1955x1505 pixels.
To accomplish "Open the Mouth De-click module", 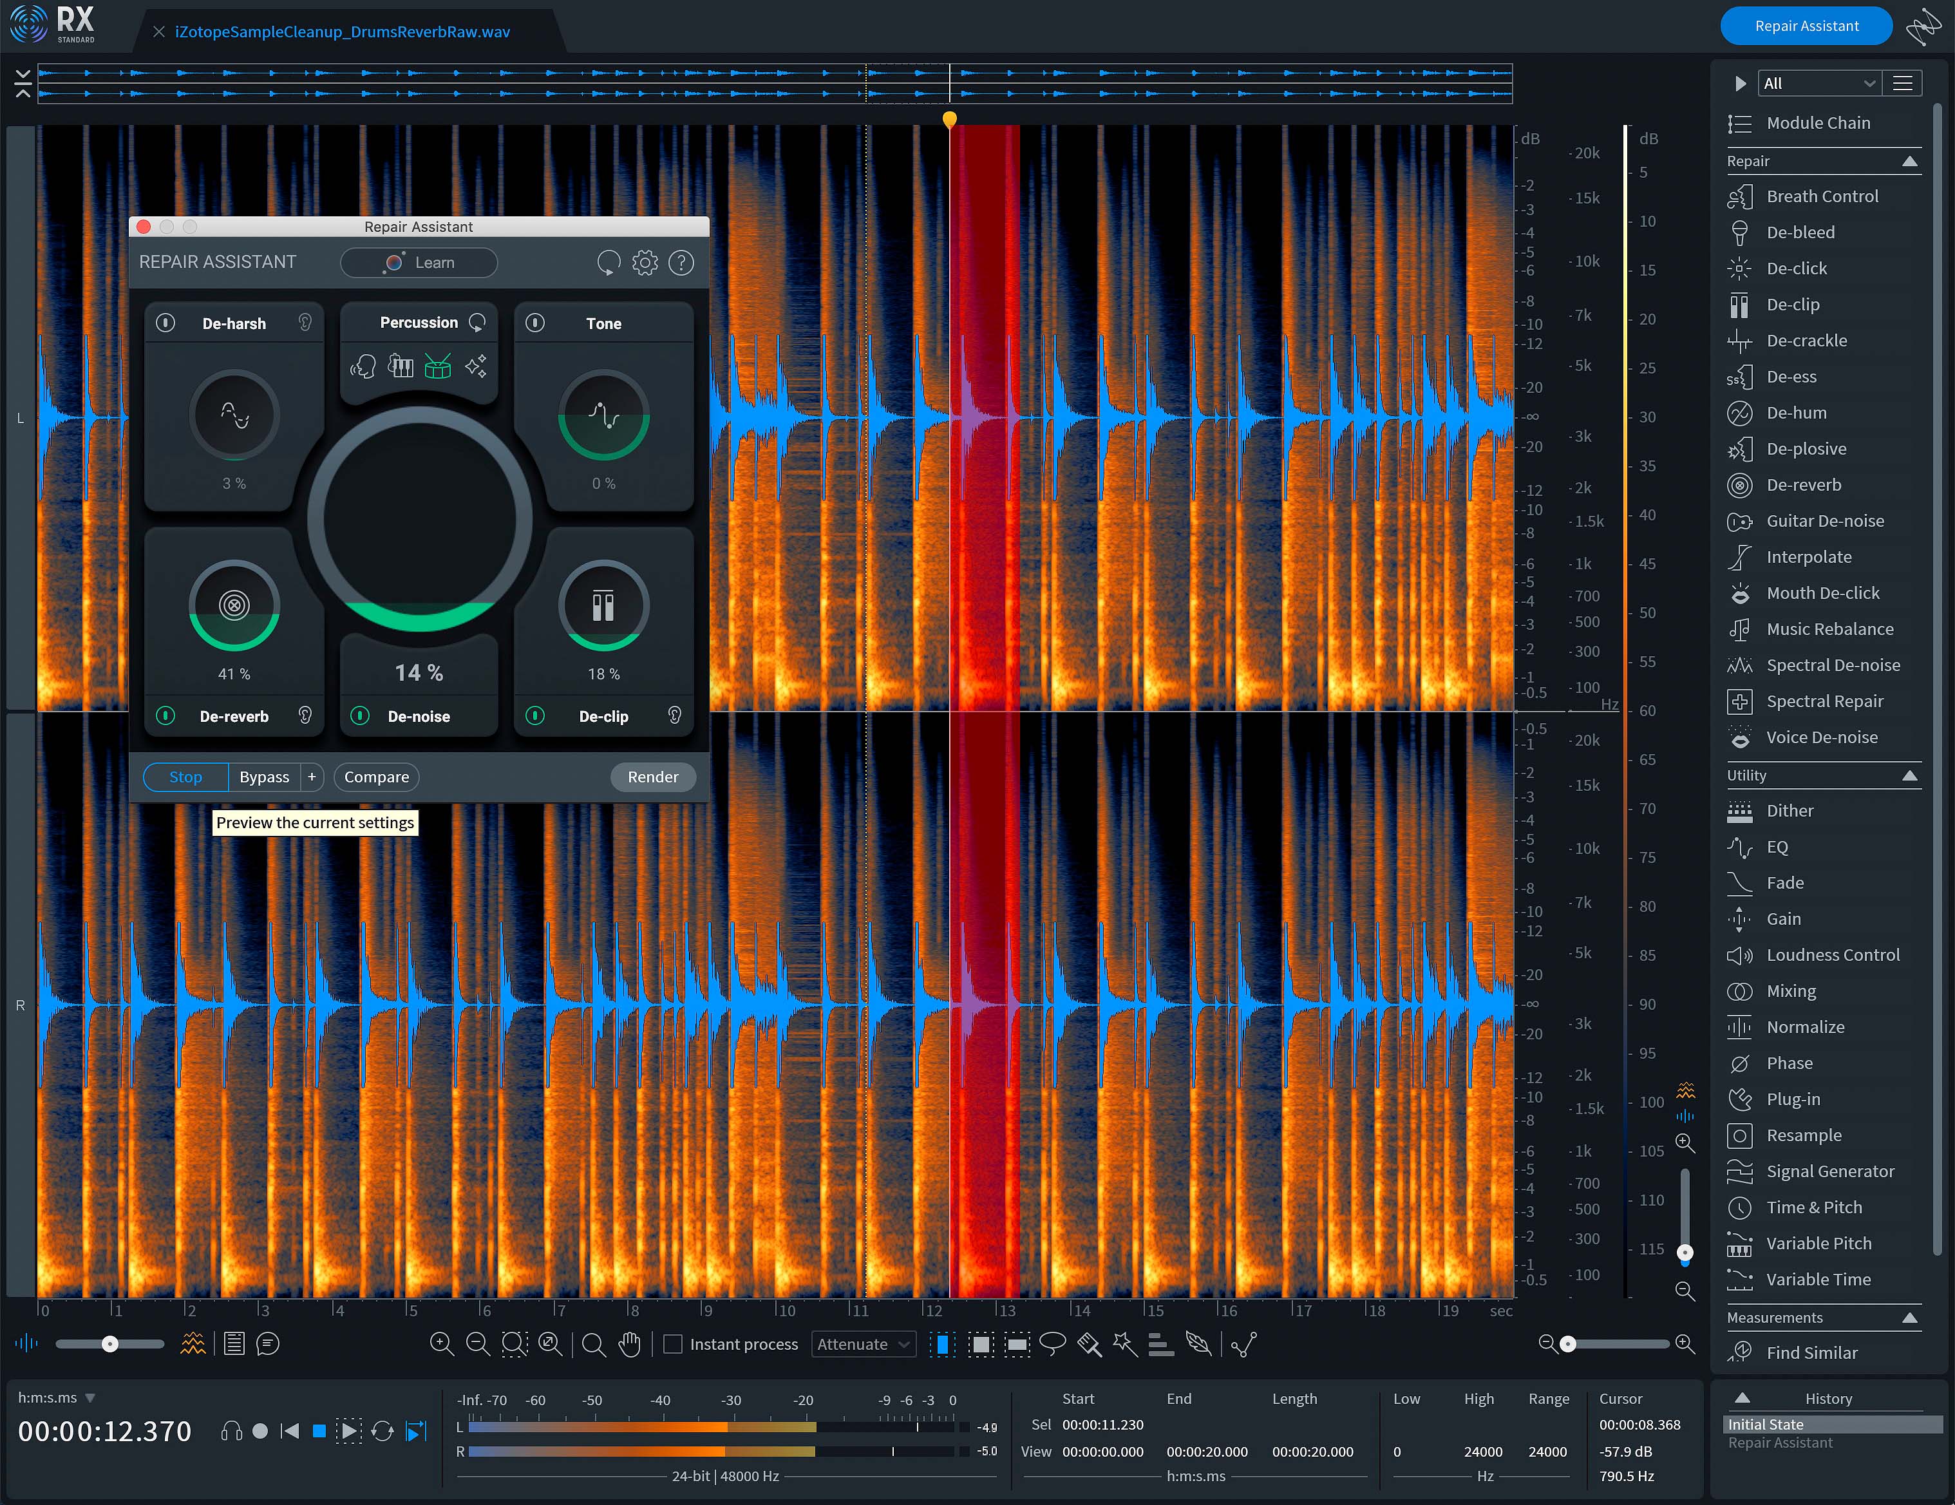I will pyautogui.click(x=1824, y=592).
